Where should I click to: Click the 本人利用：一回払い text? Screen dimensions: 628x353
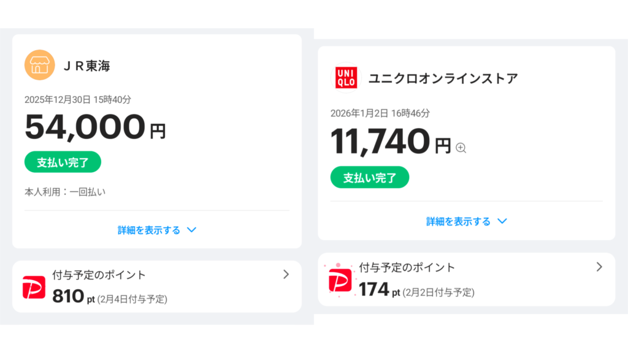coord(65,192)
